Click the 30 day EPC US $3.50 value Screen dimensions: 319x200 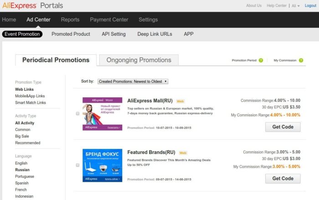(292, 107)
